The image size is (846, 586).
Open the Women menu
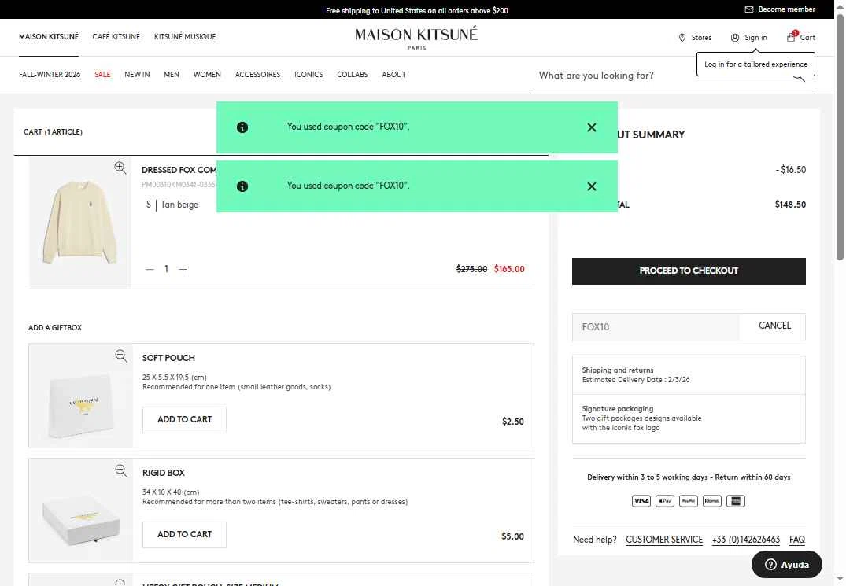click(x=207, y=75)
